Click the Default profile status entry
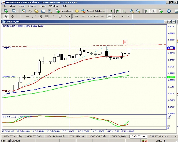This screenshot has width=178, height=142. click(16, 141)
